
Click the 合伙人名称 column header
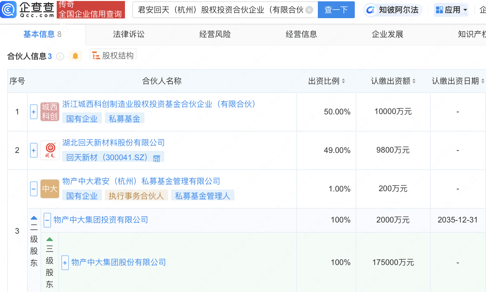pyautogui.click(x=162, y=81)
